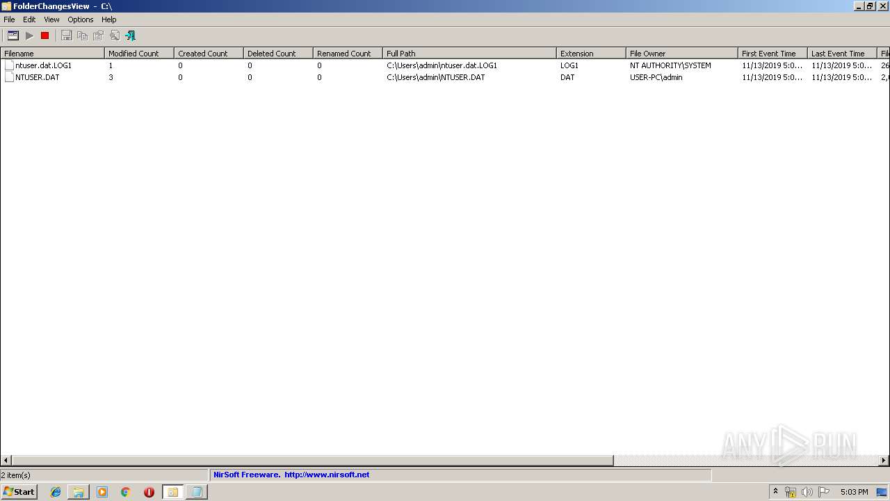Viewport: 890px width, 501px height.
Task: Click the horizontal scrollbar right arrow
Action: [884, 460]
